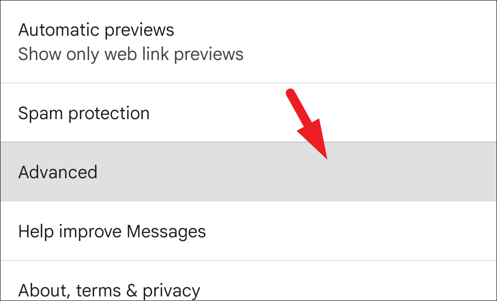Choose the Spam protection list item
Screen dimensions: 497x301
pos(248,113)
